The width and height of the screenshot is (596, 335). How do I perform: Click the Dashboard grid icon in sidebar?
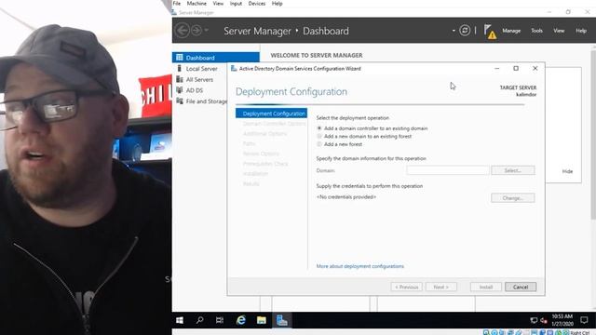point(180,58)
